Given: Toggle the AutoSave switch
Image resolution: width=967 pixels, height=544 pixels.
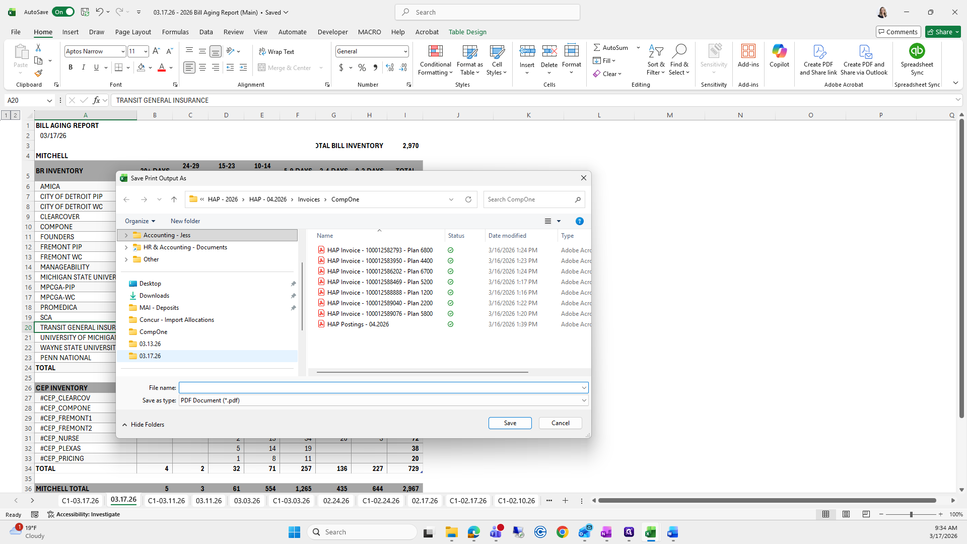Looking at the screenshot, I should (x=63, y=12).
